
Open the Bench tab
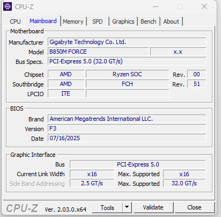click(x=149, y=21)
